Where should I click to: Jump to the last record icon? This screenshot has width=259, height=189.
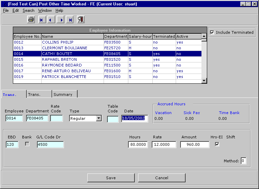point(70,20)
